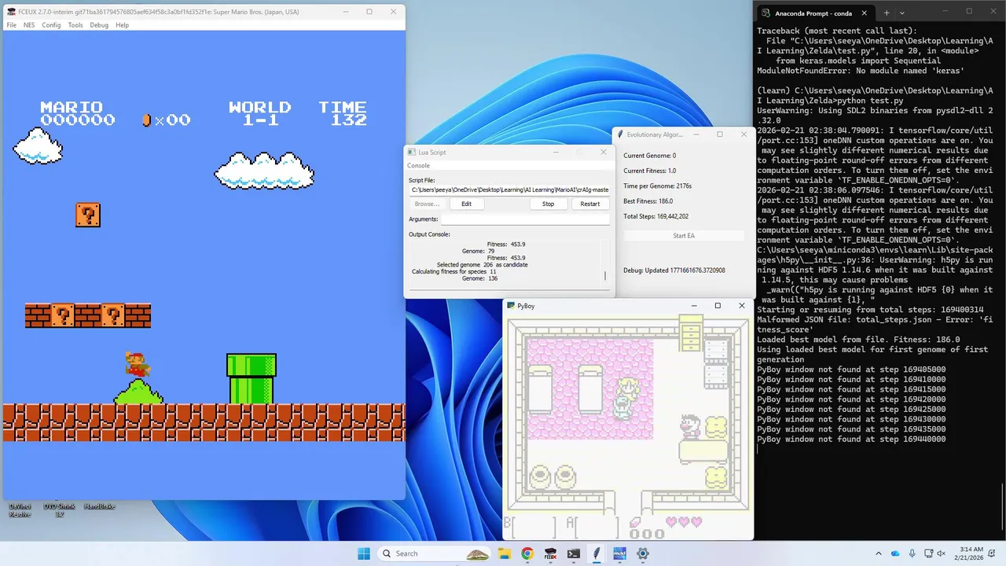1006x566 pixels.
Task: Open the NES menu in FCEUX
Action: [29, 25]
